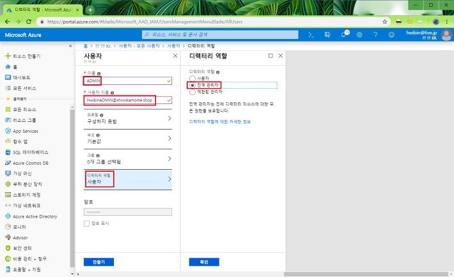Click the 만들기 button
This screenshot has width=454, height=277.
pyautogui.click(x=98, y=262)
